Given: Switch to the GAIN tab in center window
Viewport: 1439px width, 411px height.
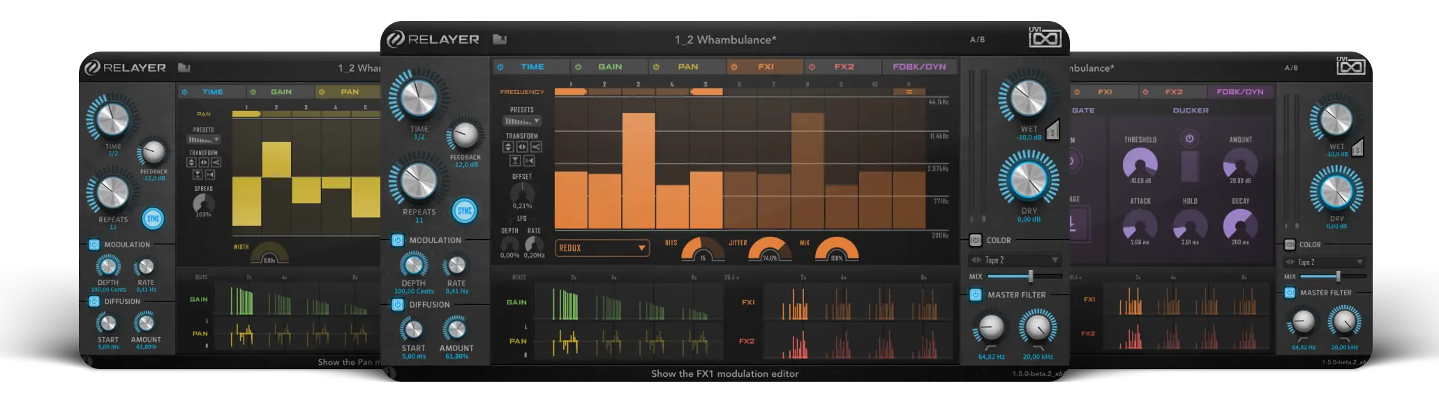Looking at the screenshot, I should pos(609,67).
